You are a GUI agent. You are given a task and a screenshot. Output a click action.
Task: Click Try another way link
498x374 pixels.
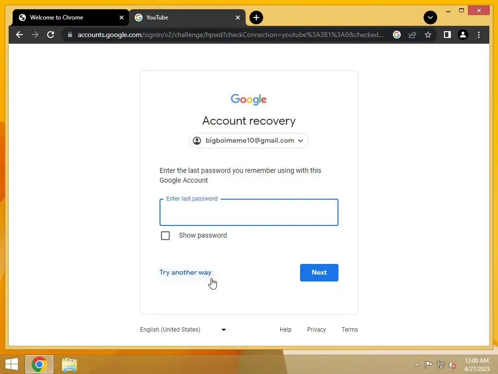point(185,273)
